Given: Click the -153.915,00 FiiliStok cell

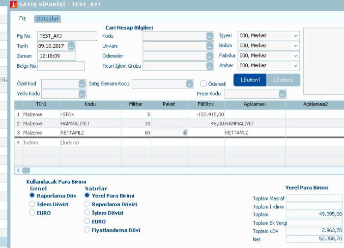Looking at the screenshot, I should pyautogui.click(x=206, y=114).
